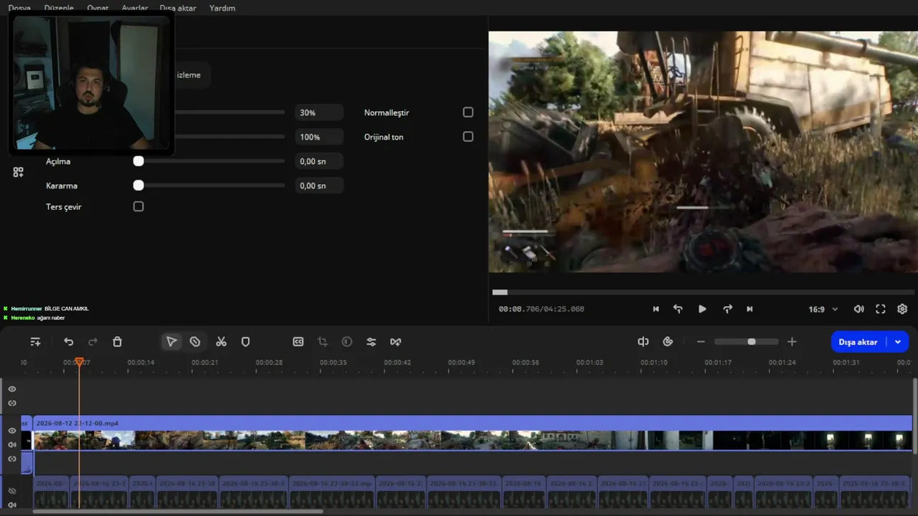Click the orange playhead marker
This screenshot has height=516, width=918.
(79, 362)
